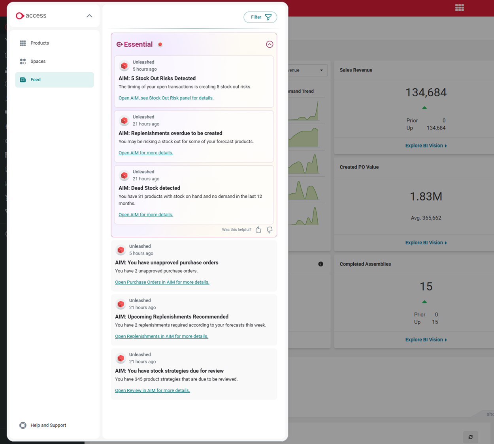
Task: Click the Feed icon in the sidebar
Action: 23,79
